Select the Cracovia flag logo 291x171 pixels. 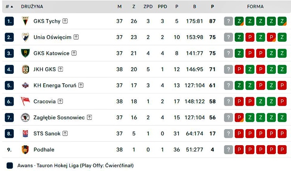(x=25, y=101)
